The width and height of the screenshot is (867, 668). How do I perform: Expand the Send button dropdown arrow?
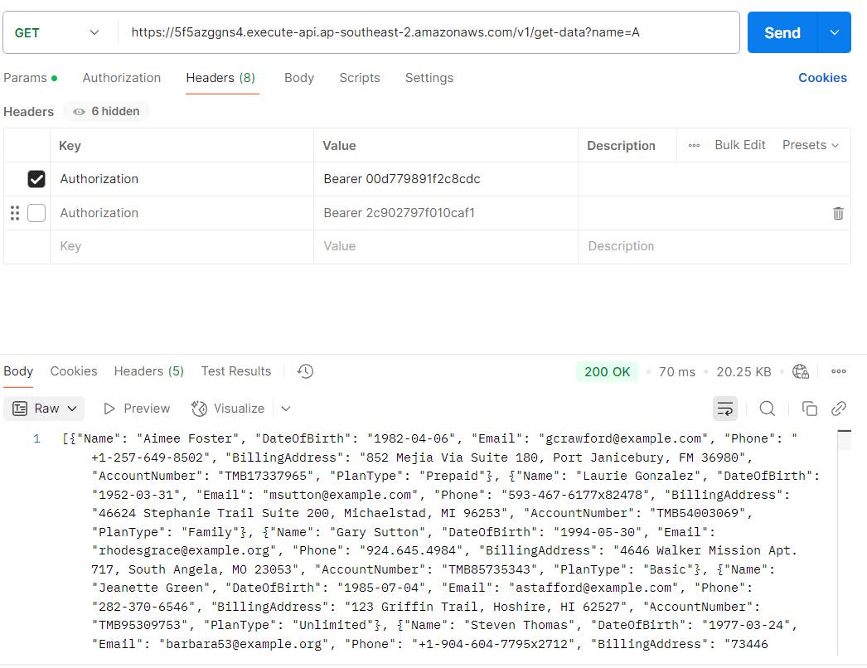834,32
